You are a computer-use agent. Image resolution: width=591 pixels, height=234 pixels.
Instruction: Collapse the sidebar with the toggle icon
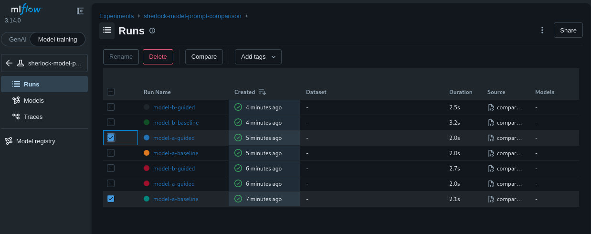click(x=80, y=11)
